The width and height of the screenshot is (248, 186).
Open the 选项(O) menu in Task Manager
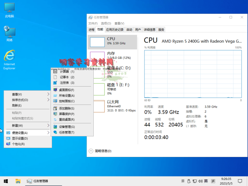pyautogui.click(x=106, y=23)
